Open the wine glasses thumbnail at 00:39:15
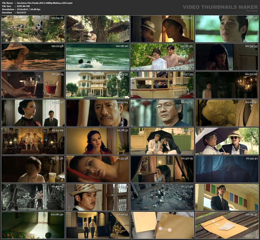 [x=33, y=85]
